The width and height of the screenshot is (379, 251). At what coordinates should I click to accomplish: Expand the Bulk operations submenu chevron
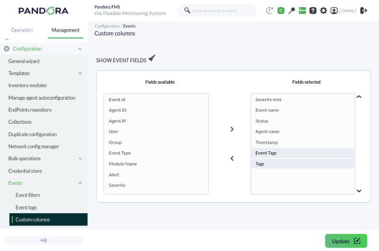click(x=80, y=158)
